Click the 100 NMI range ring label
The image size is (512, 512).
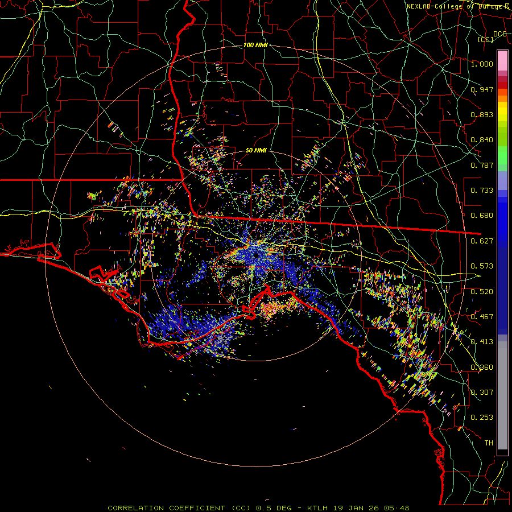(255, 45)
